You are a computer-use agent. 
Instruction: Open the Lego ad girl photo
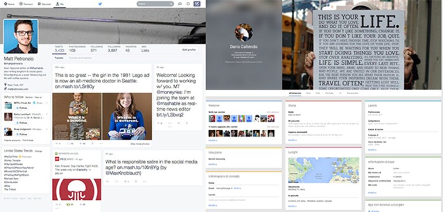click(x=77, y=116)
